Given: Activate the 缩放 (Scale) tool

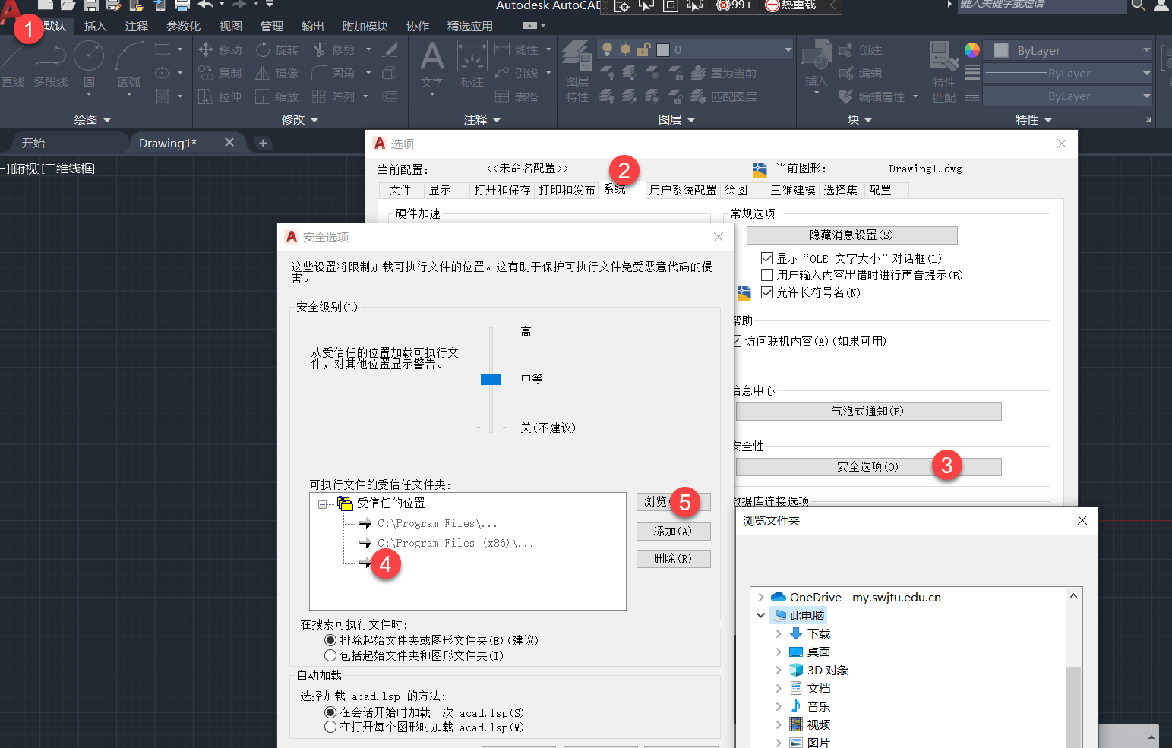Looking at the screenshot, I should (277, 97).
